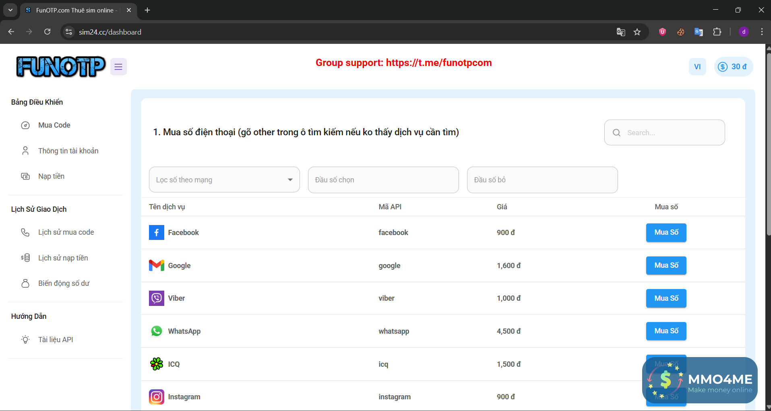Open 'Nạp tiền' in the sidebar
The height and width of the screenshot is (411, 771).
coord(51,176)
